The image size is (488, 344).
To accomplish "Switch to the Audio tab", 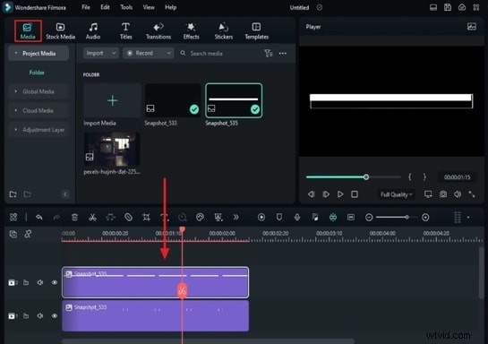I will click(x=93, y=31).
